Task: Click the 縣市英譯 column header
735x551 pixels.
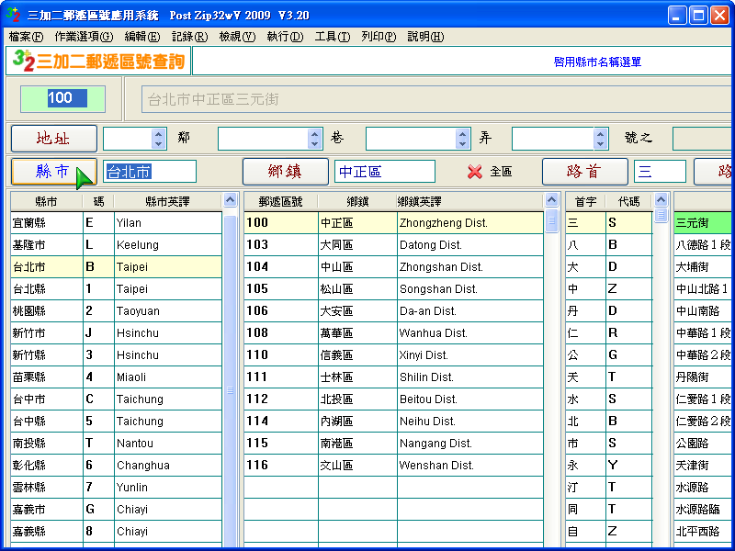Action: [167, 201]
